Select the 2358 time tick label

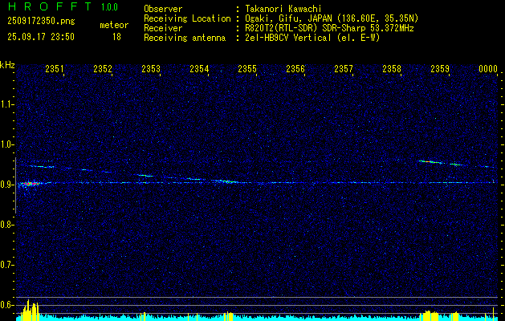[392, 70]
